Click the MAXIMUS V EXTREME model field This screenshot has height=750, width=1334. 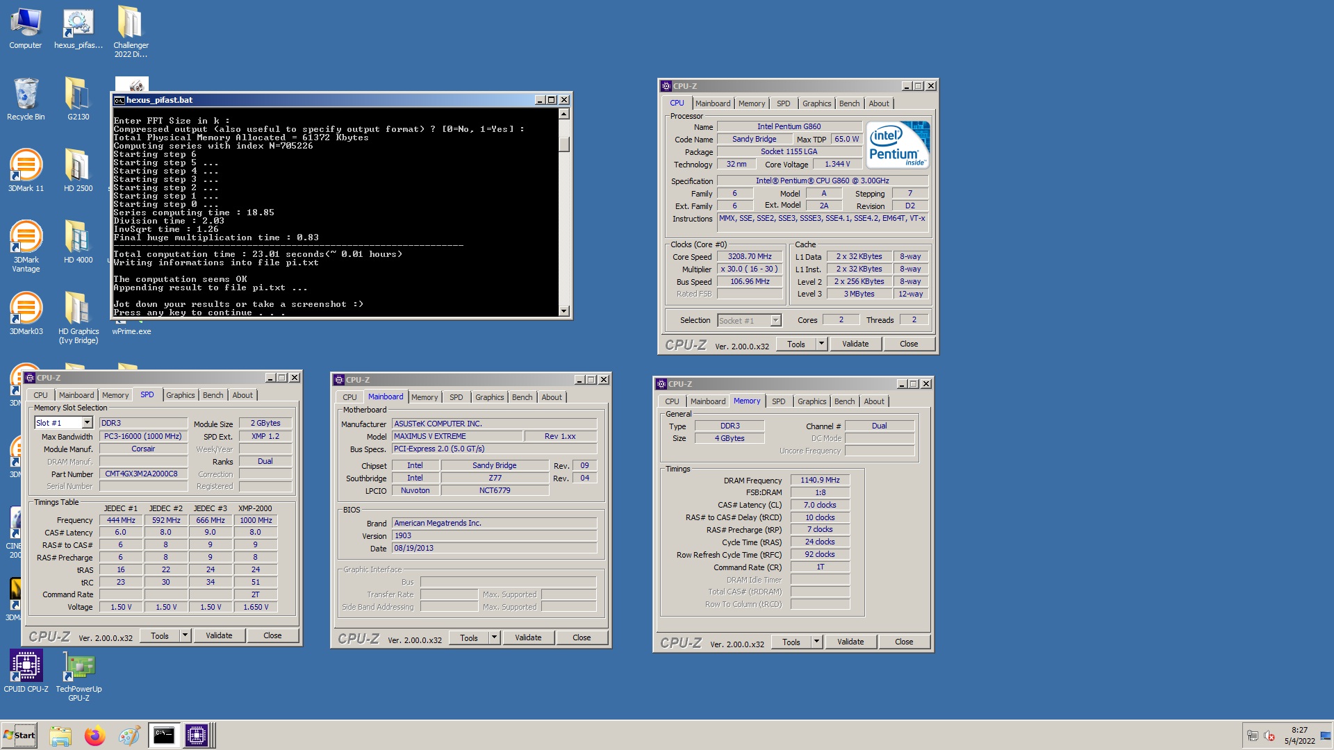coord(457,436)
